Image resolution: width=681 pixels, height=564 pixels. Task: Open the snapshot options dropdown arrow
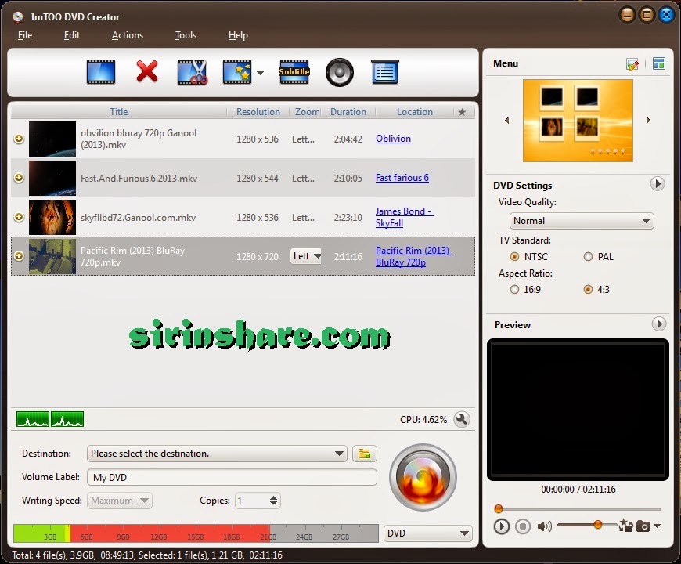coord(657,526)
